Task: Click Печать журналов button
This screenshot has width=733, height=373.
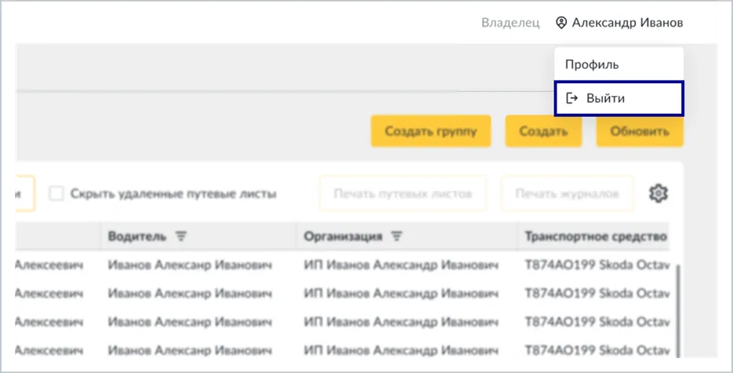Action: pos(567,194)
